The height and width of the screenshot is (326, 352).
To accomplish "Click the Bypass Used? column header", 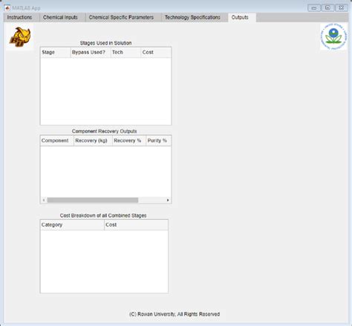I will pyautogui.click(x=91, y=53).
